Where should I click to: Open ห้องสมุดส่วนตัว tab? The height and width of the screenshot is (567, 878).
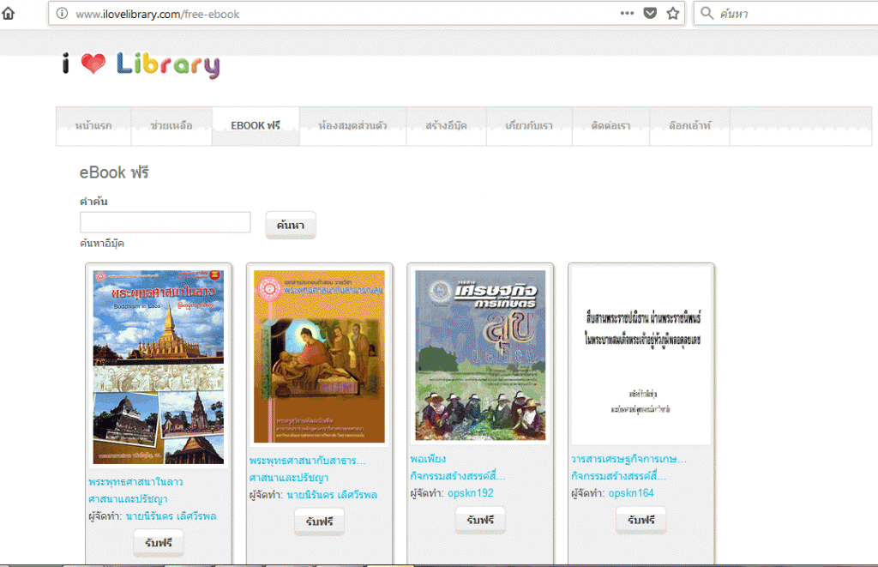click(x=352, y=125)
